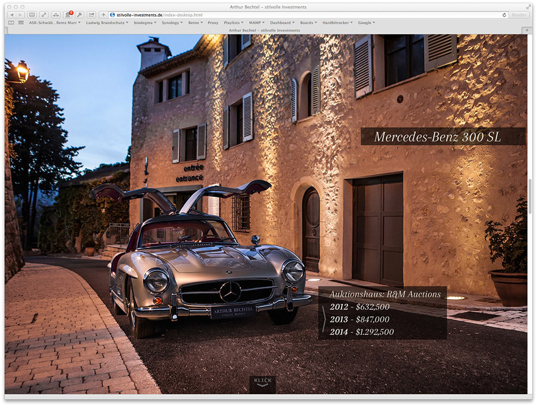537x406 pixels.
Task: Click the diagonal arrows toolbar button
Action: [x=44, y=15]
